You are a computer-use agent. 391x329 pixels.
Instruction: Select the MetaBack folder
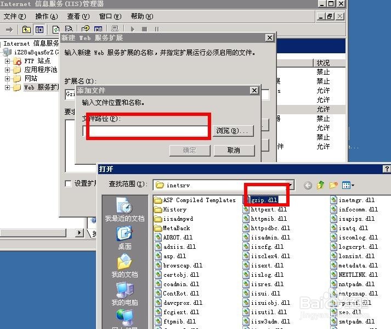point(172,228)
